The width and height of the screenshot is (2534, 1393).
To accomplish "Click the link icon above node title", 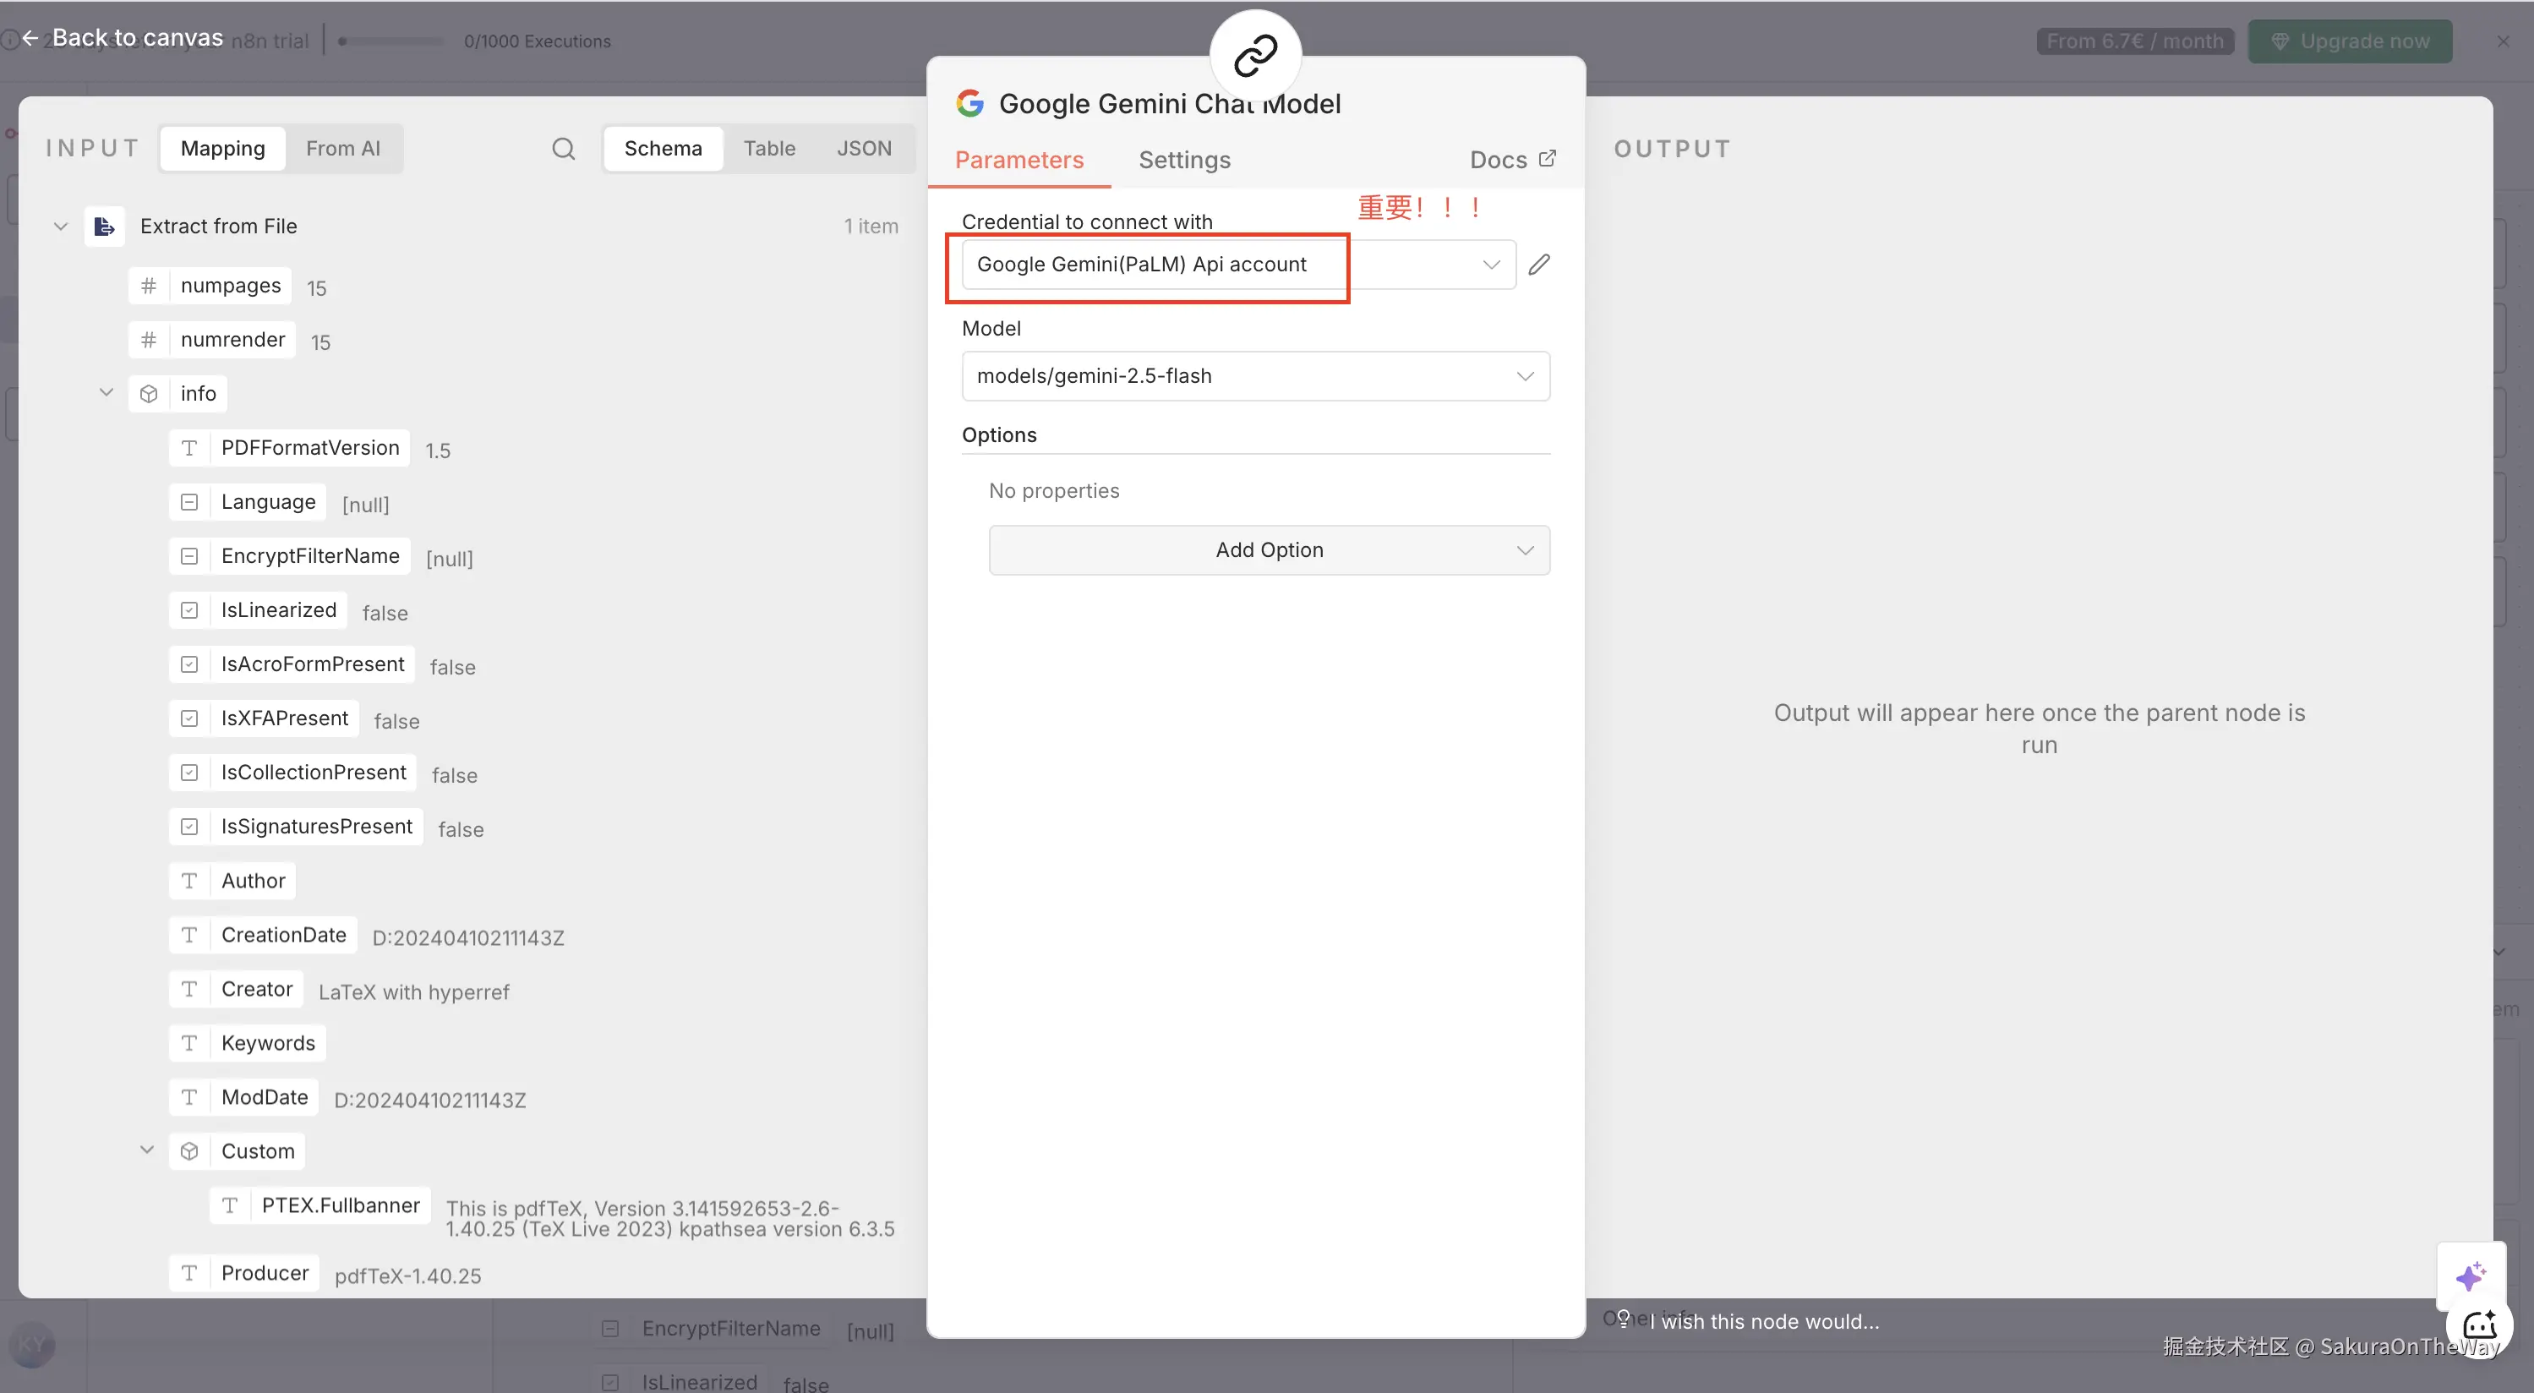I will [1255, 55].
